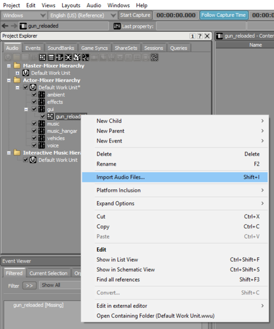Collapse the Actor-Mixer Hierarchy node
Screen dimensions: 274x329
[9, 81]
